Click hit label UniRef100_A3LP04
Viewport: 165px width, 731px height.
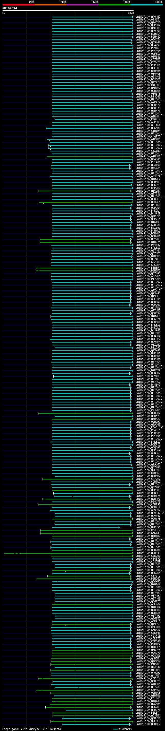[x=148, y=604]
